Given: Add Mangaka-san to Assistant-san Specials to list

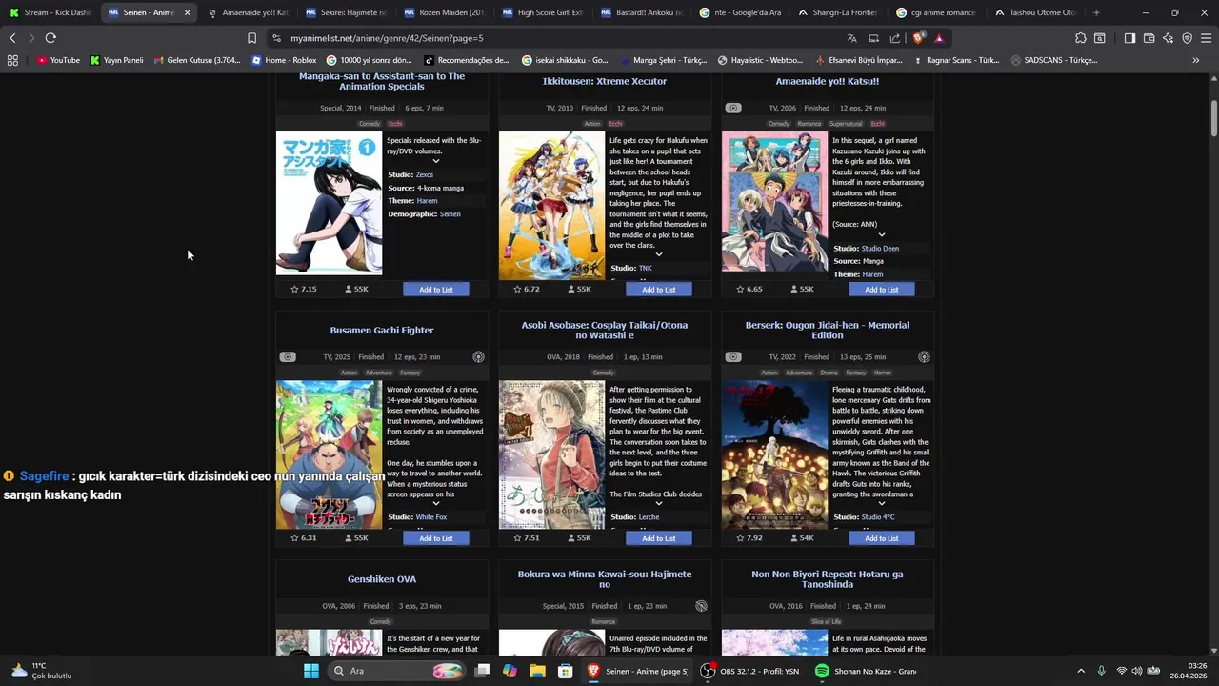Looking at the screenshot, I should (x=436, y=289).
